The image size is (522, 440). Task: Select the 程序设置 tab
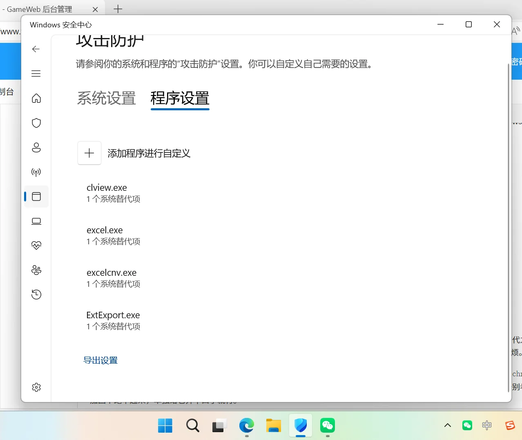(180, 98)
